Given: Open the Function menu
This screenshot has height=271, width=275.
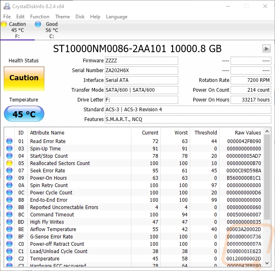Looking at the screenshot, I should 40,17.
